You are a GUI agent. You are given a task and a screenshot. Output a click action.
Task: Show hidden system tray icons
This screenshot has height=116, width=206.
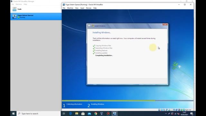(166, 114)
